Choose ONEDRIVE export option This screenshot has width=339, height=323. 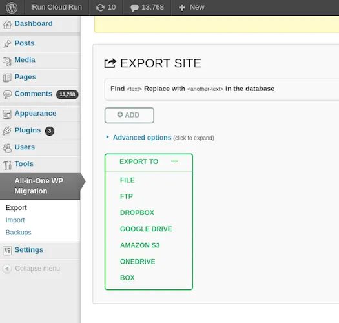coord(138,262)
